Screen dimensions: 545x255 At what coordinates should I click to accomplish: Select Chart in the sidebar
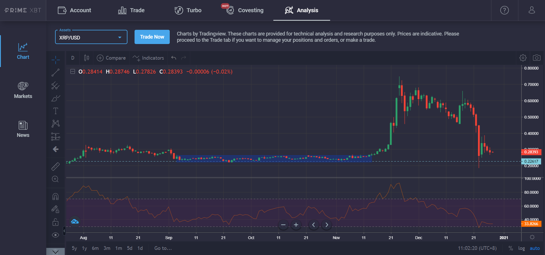coord(23,51)
